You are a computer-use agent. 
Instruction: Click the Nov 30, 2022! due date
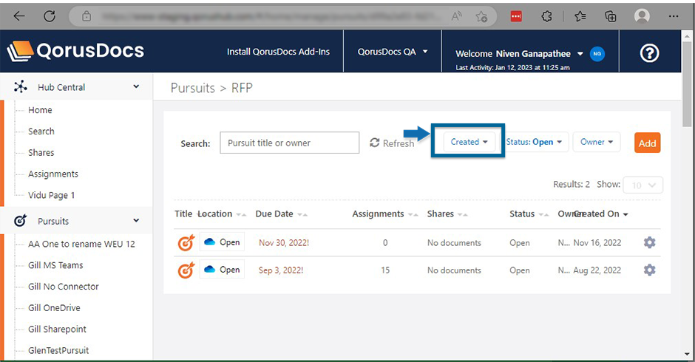tap(284, 243)
